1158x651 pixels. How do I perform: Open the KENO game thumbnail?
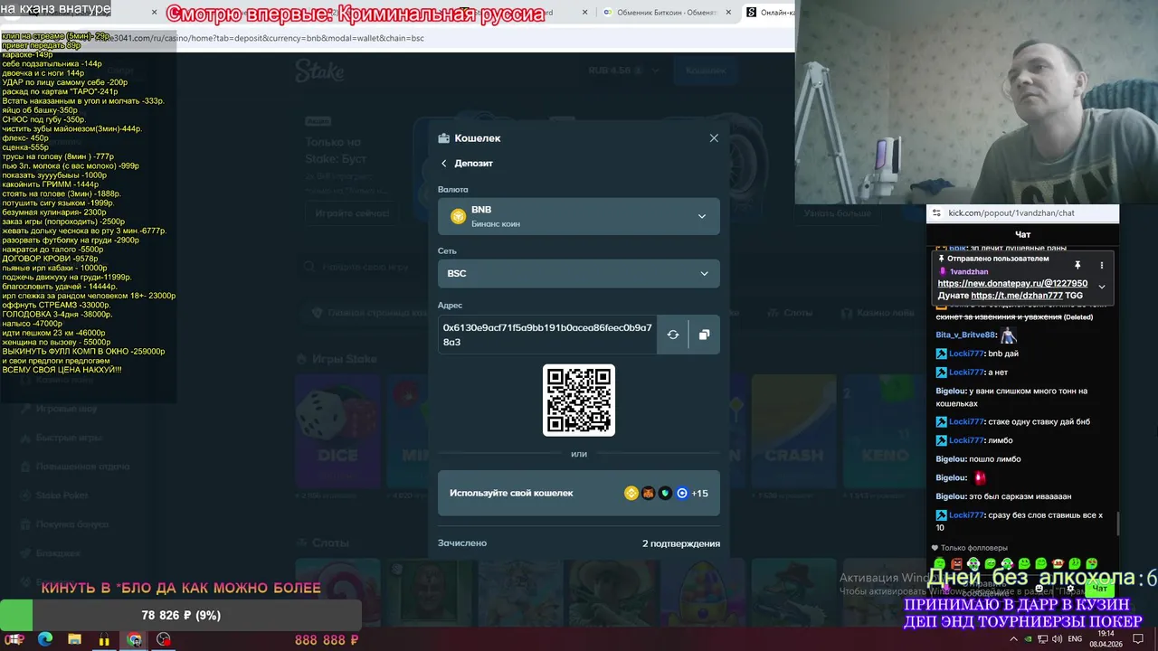tap(885, 431)
